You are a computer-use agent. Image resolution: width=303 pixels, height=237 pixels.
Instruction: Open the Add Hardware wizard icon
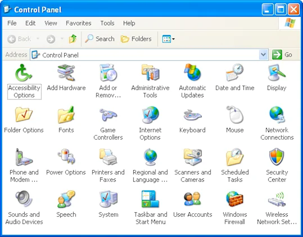(66, 73)
